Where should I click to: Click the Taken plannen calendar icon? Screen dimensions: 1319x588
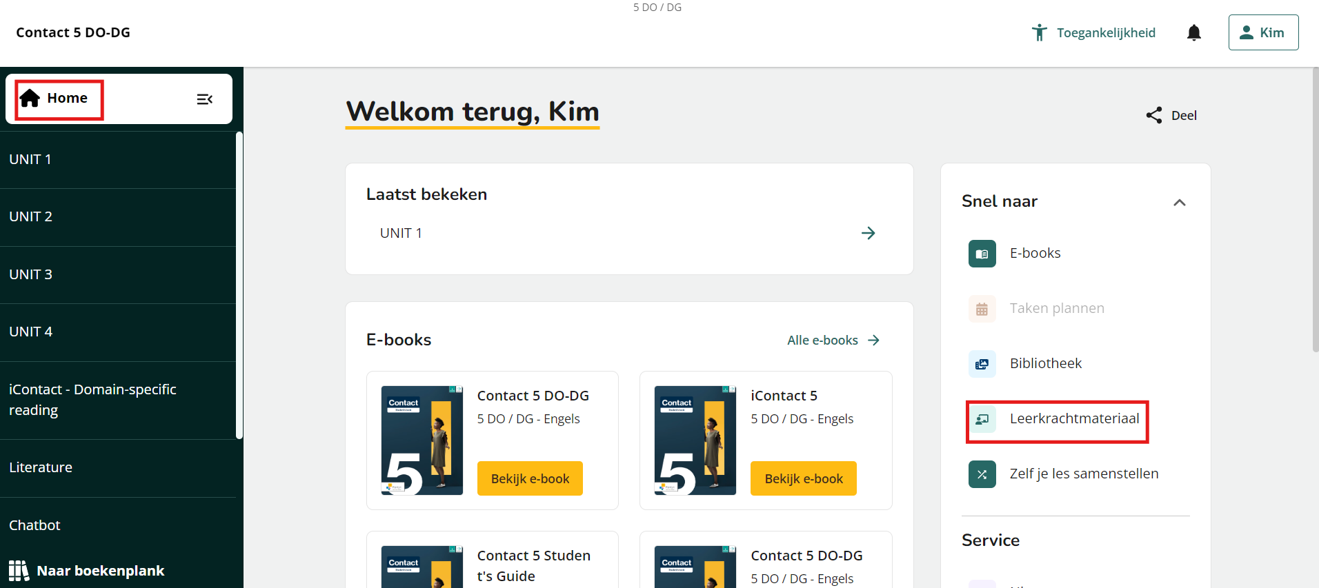982,309
